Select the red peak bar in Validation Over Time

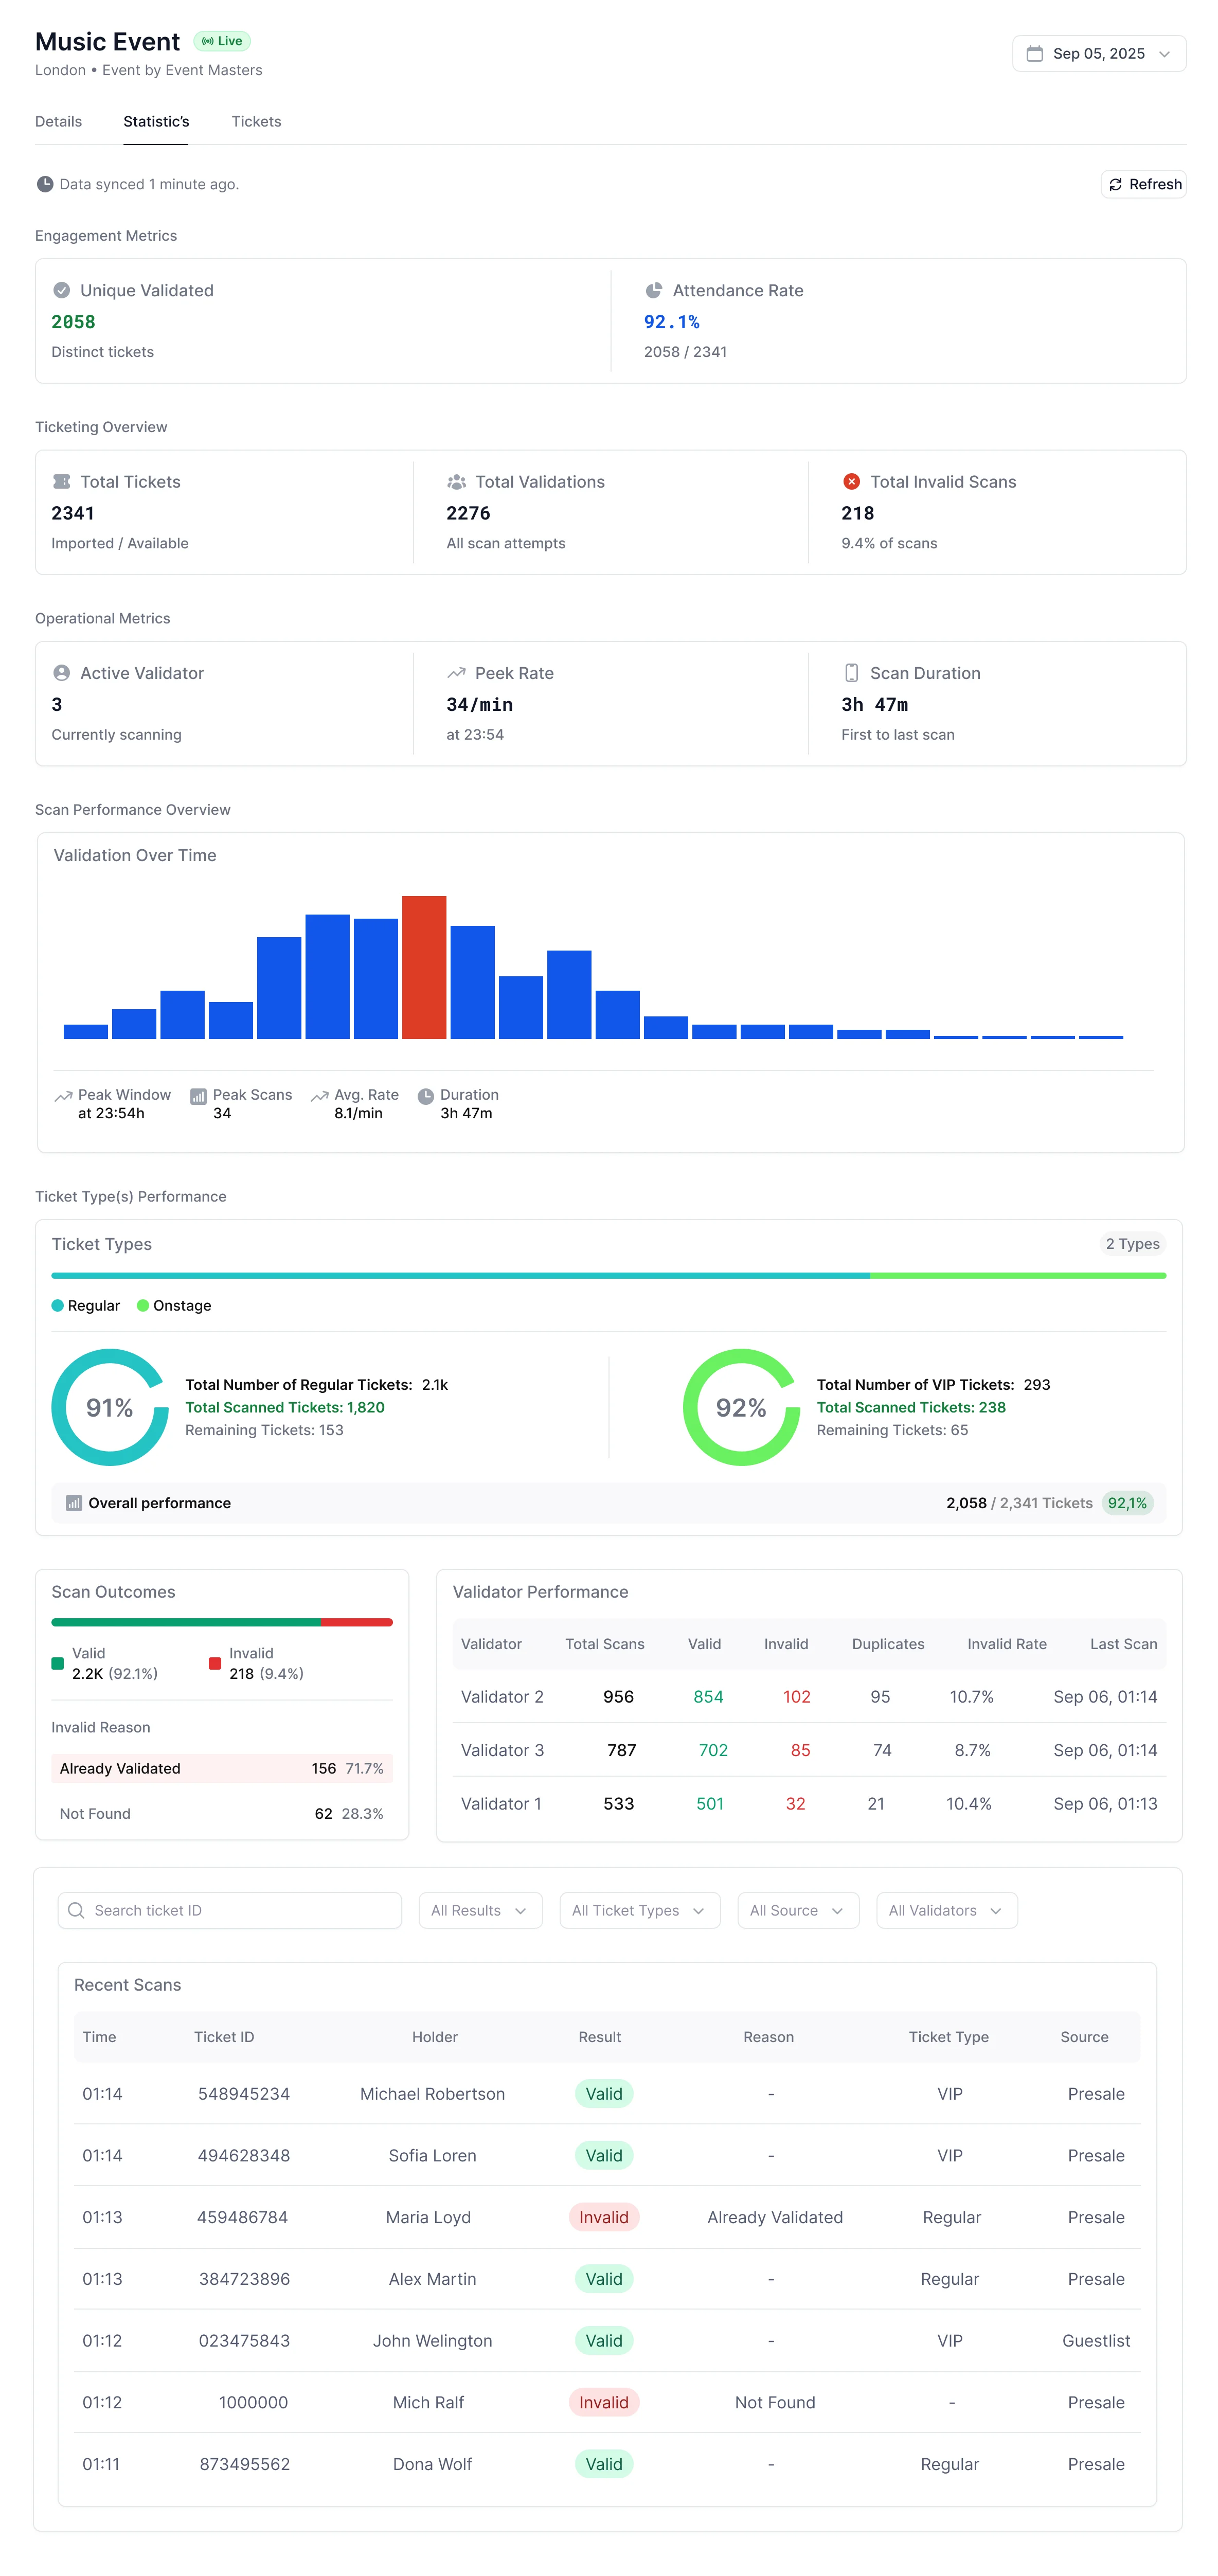point(425,965)
